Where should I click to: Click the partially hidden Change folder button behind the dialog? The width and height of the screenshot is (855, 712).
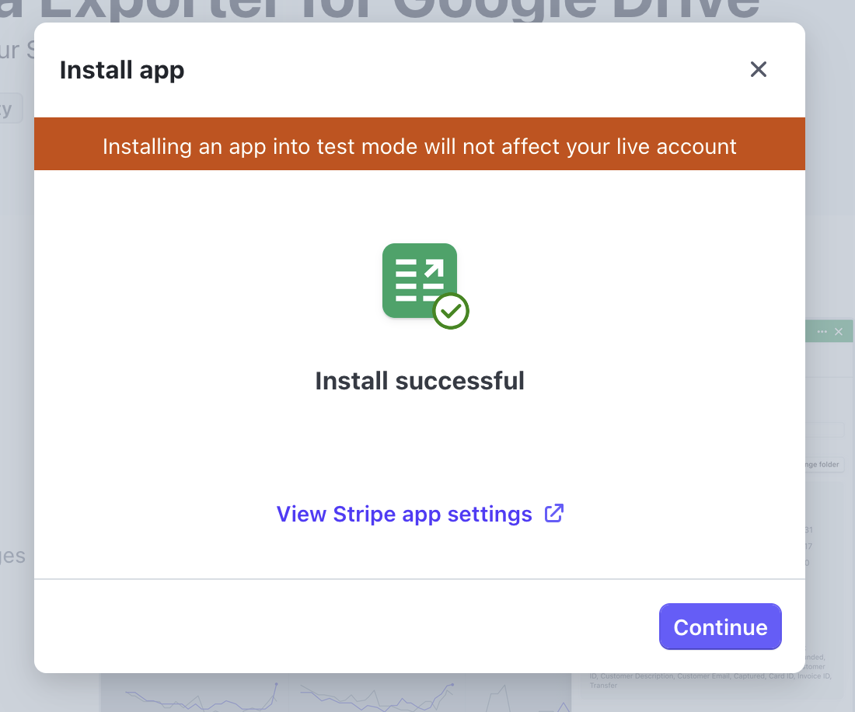[823, 465]
